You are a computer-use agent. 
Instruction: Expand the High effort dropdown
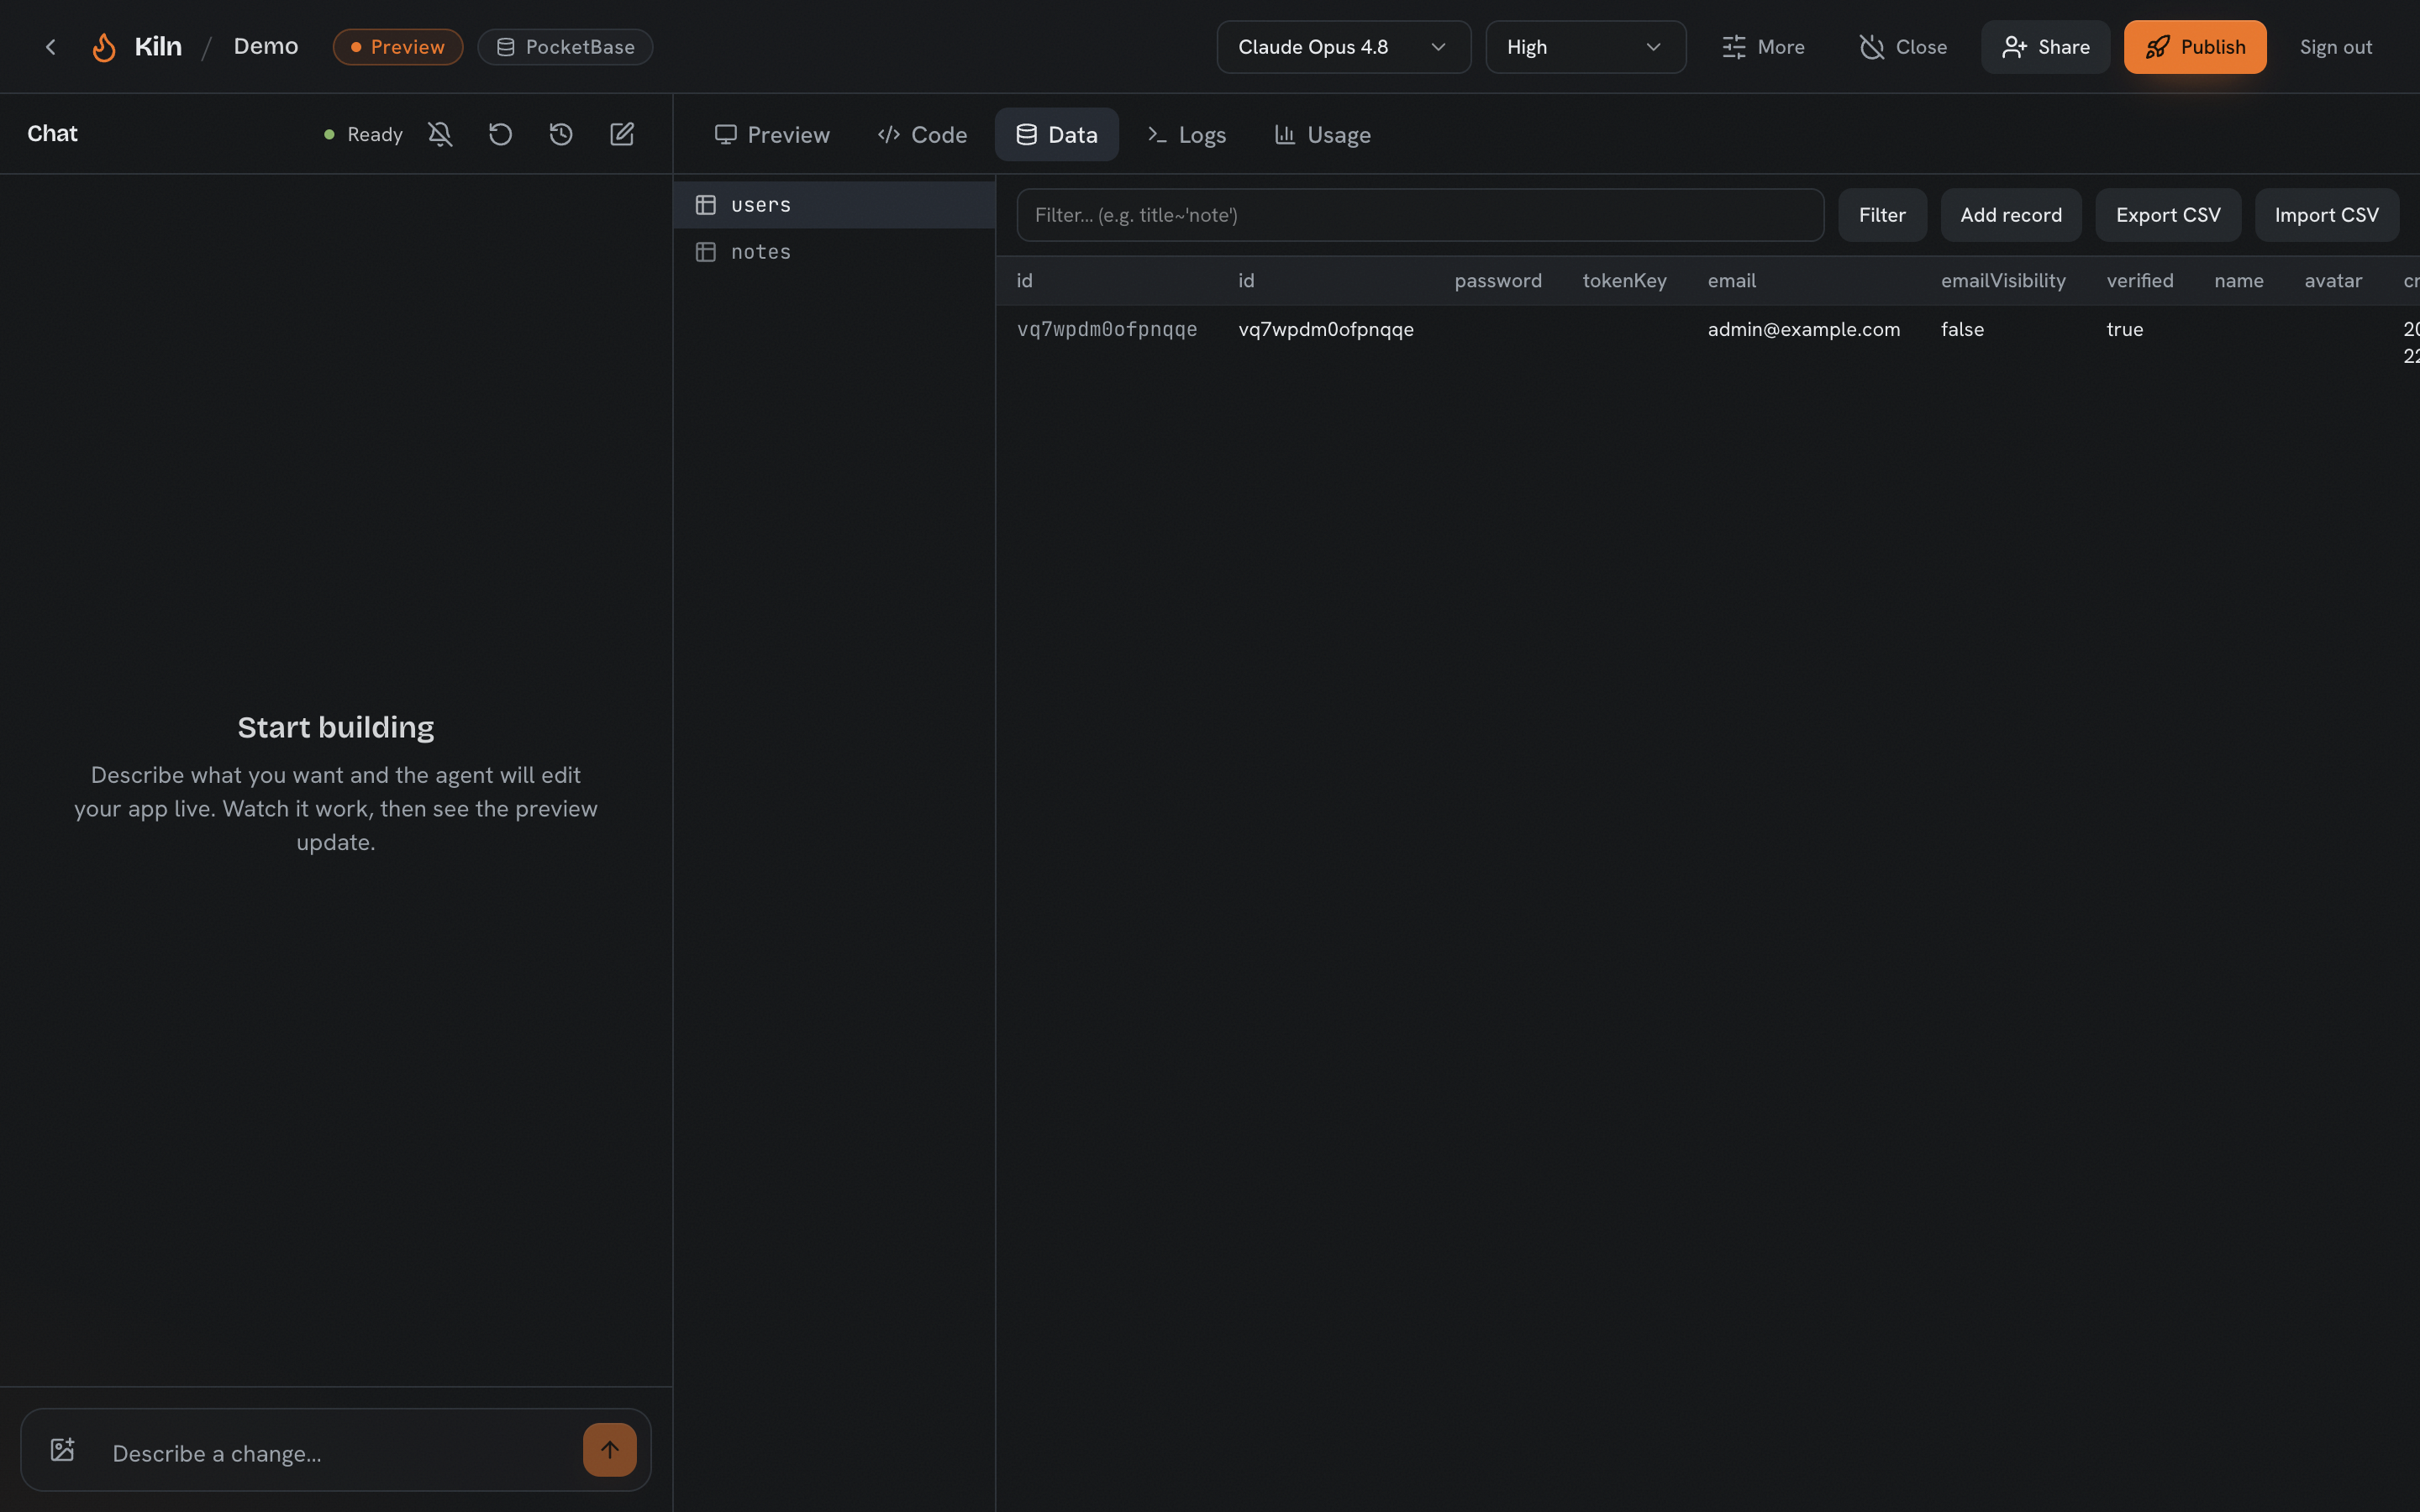point(1585,47)
